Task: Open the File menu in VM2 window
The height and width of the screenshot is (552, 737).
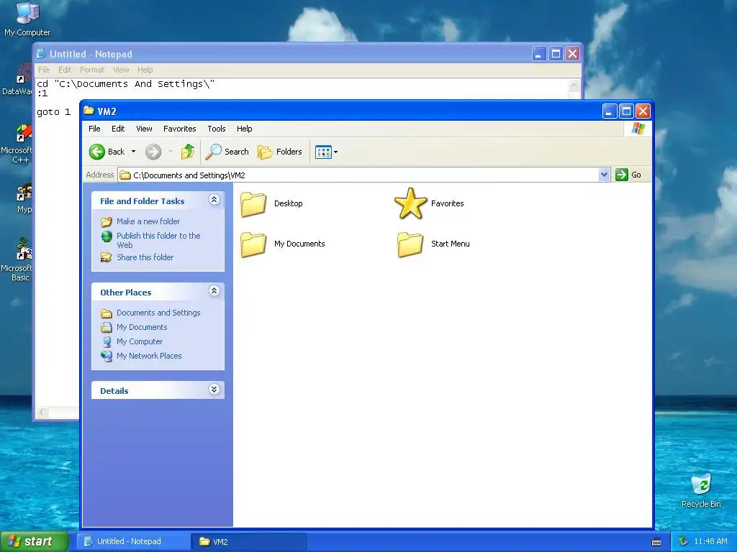Action: [94, 129]
